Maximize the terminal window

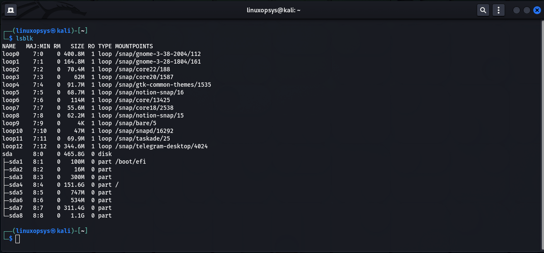point(526,10)
